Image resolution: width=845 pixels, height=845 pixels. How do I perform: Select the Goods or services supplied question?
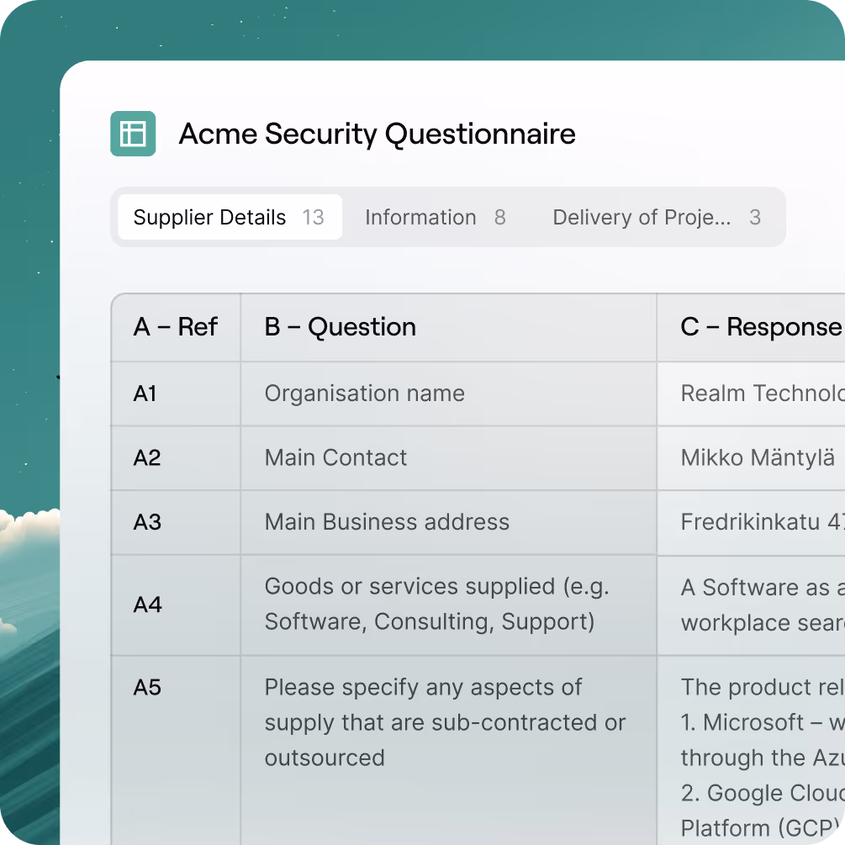[x=436, y=605]
